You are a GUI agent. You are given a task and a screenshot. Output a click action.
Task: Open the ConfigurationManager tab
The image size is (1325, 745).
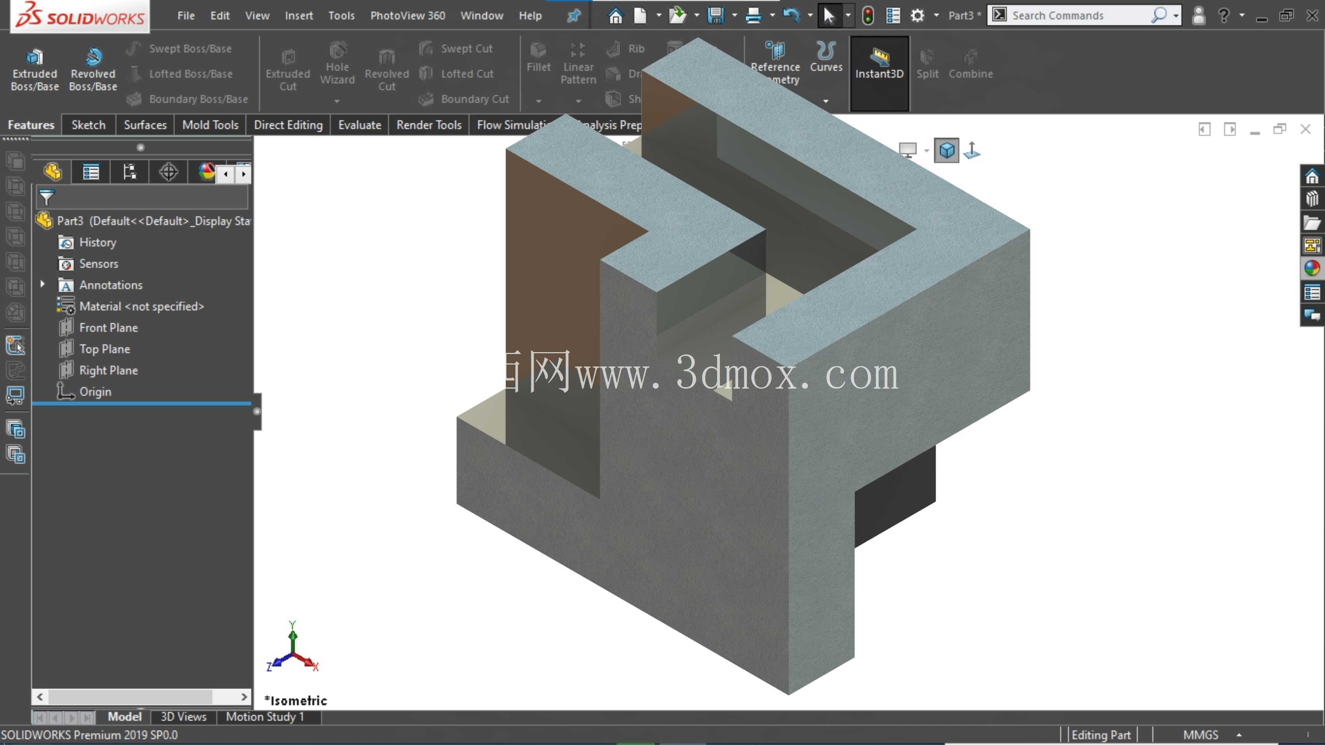129,172
